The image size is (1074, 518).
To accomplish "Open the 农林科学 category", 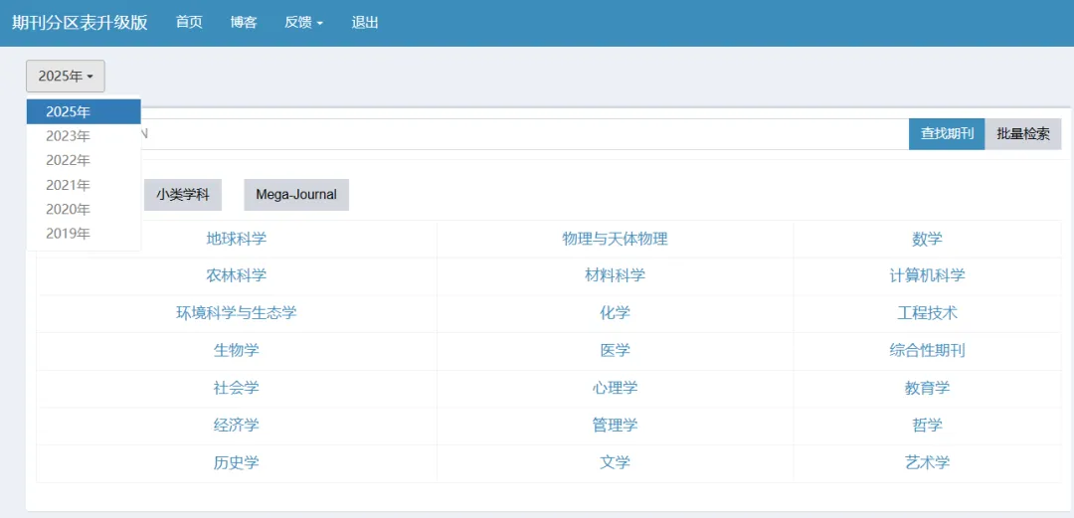I will pos(237,276).
